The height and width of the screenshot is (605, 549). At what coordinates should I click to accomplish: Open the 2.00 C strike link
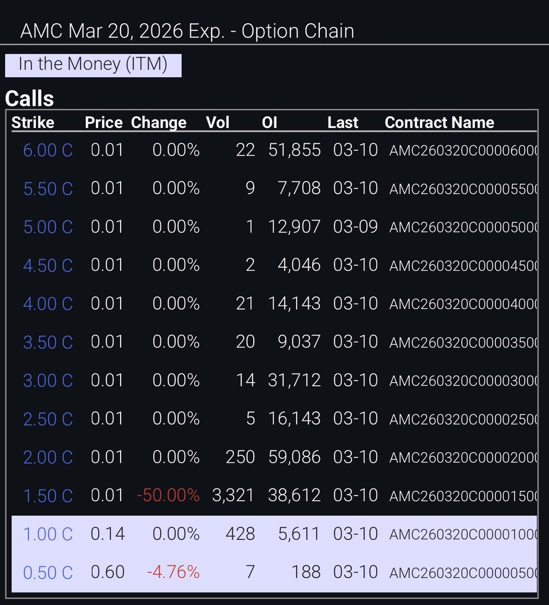[48, 457]
